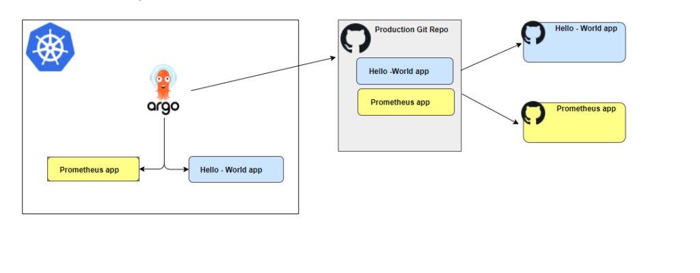Select the blue Hello - World app box in cluster

(x=236, y=169)
